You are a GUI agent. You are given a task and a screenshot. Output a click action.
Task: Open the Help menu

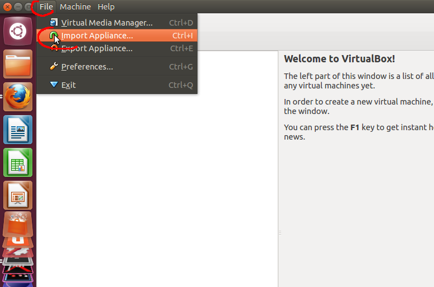pyautogui.click(x=106, y=7)
